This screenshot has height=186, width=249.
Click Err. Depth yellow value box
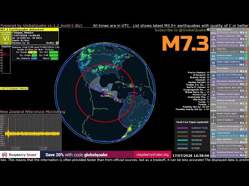[x=32, y=52]
